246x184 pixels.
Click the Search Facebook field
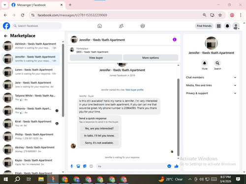36,26
